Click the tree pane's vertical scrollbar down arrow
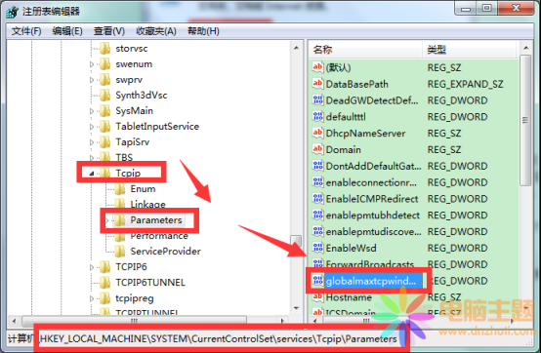 (296, 308)
